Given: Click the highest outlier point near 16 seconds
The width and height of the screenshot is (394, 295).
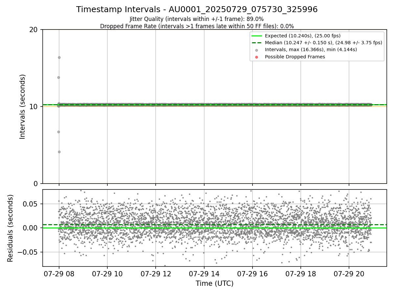Looking at the screenshot, I should click(x=59, y=57).
